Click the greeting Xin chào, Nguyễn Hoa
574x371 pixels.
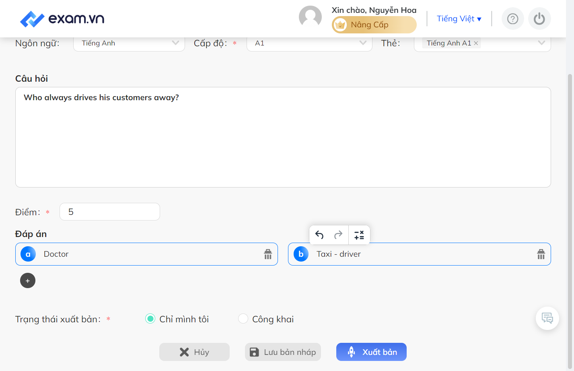point(374,10)
